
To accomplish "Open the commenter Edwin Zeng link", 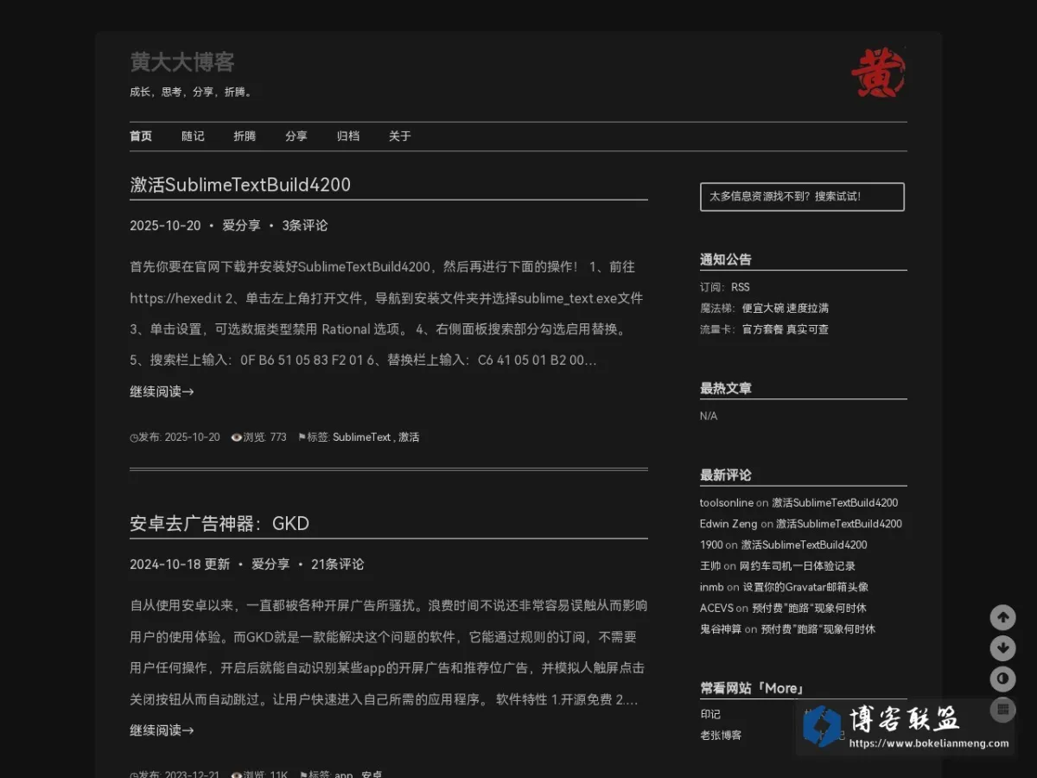I will click(728, 524).
